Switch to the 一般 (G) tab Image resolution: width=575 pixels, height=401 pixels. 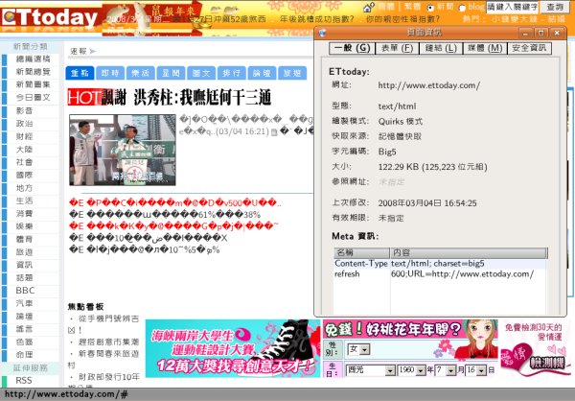(x=352, y=48)
